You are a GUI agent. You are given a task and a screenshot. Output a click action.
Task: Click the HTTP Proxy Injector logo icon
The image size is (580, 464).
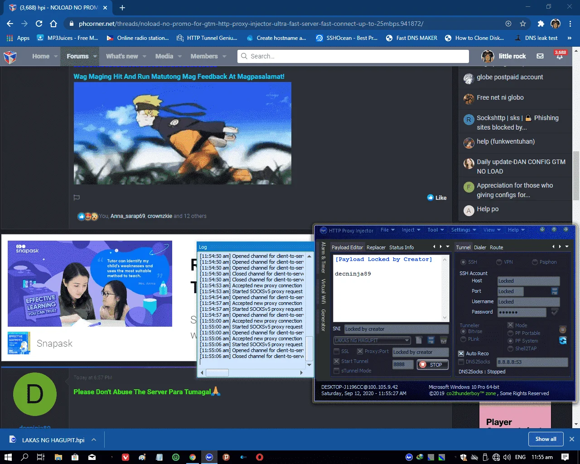323,230
